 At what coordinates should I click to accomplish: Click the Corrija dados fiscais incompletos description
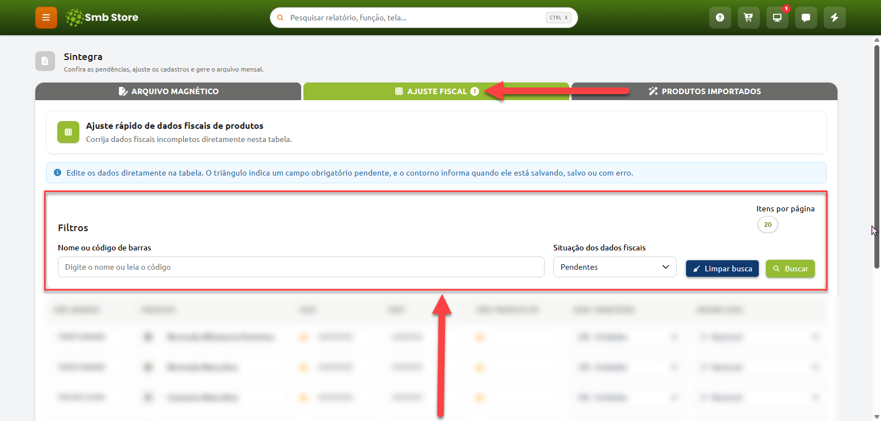(189, 139)
